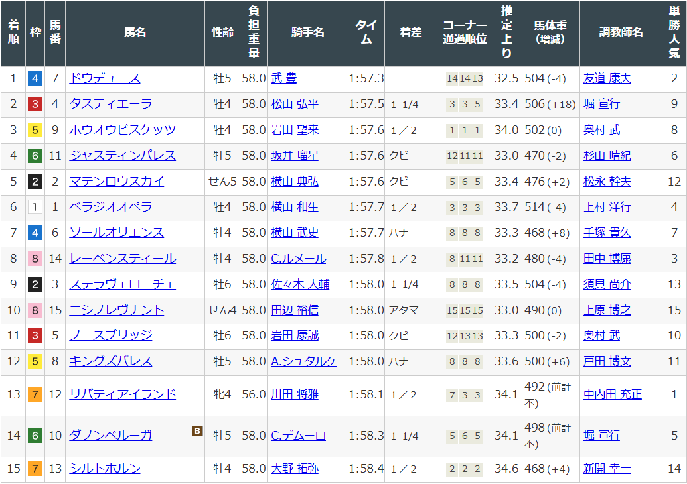Click white frame 1 badge in ベラジオオペラ row
Viewport: 687px width, 484px height.
tap(35, 208)
